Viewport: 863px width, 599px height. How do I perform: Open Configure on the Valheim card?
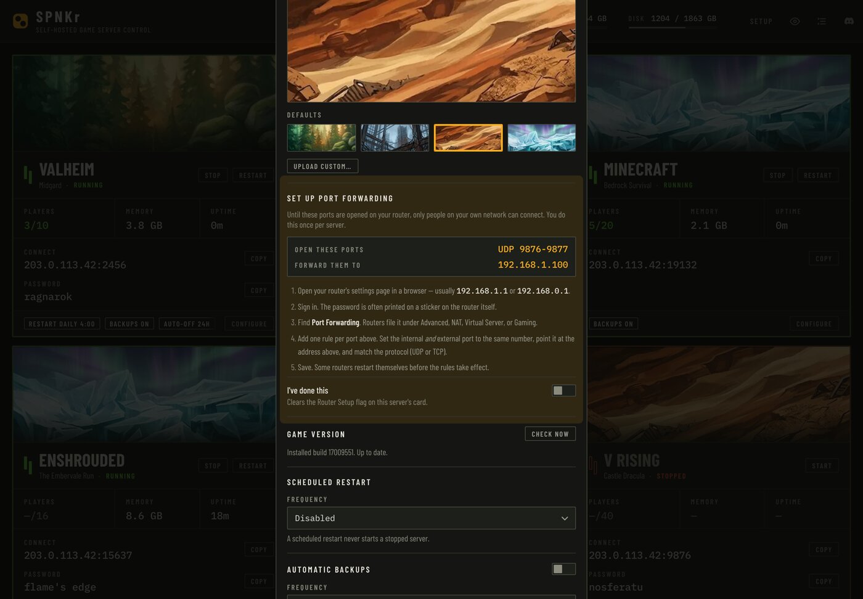249,324
